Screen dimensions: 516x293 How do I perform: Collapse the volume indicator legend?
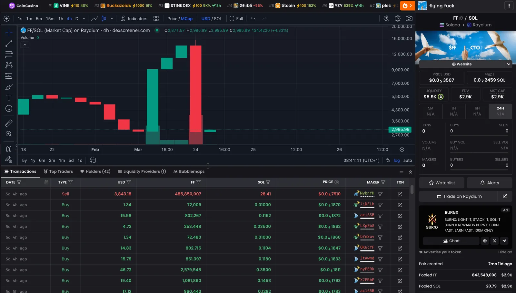(x=25, y=45)
